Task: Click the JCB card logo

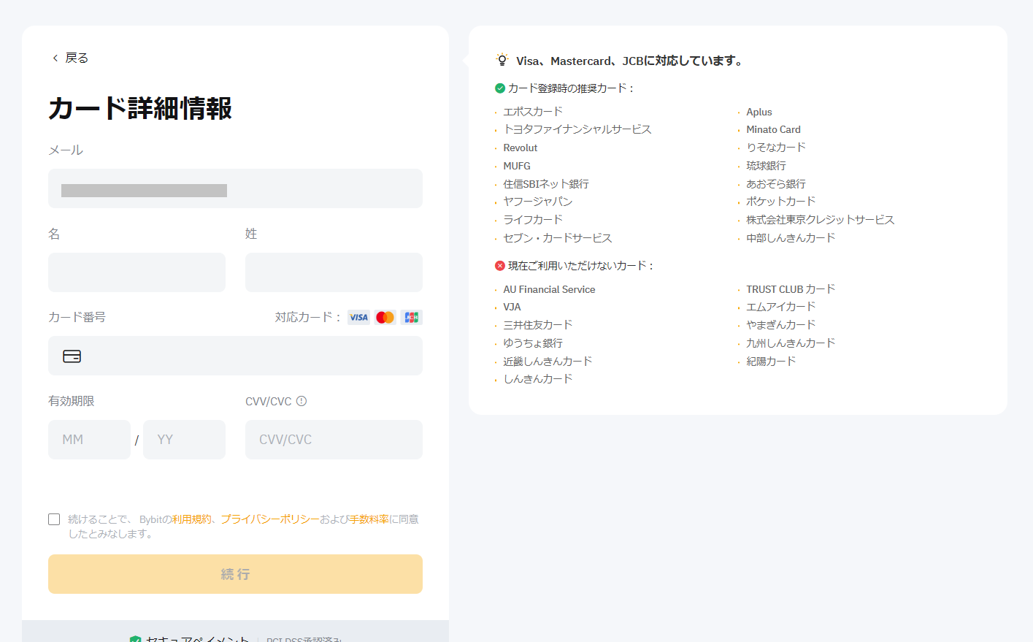Action: click(x=412, y=317)
